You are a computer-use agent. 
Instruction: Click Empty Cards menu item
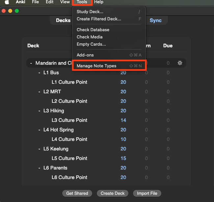click(x=91, y=44)
